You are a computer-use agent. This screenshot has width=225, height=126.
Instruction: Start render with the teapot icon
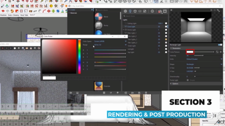pyautogui.click(x=160, y=11)
